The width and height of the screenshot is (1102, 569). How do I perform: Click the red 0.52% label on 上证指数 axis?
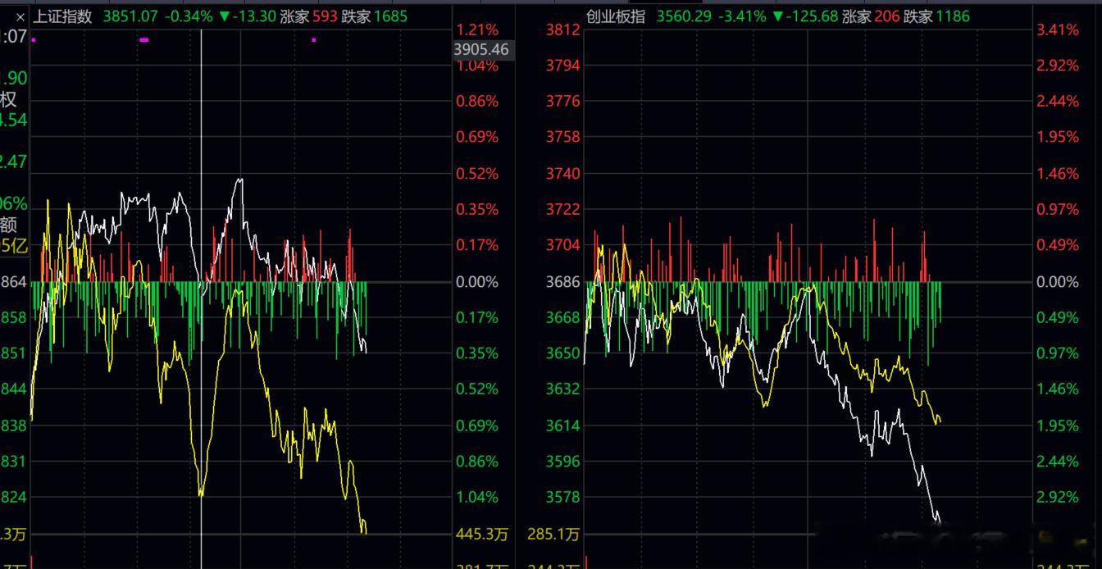coord(477,173)
